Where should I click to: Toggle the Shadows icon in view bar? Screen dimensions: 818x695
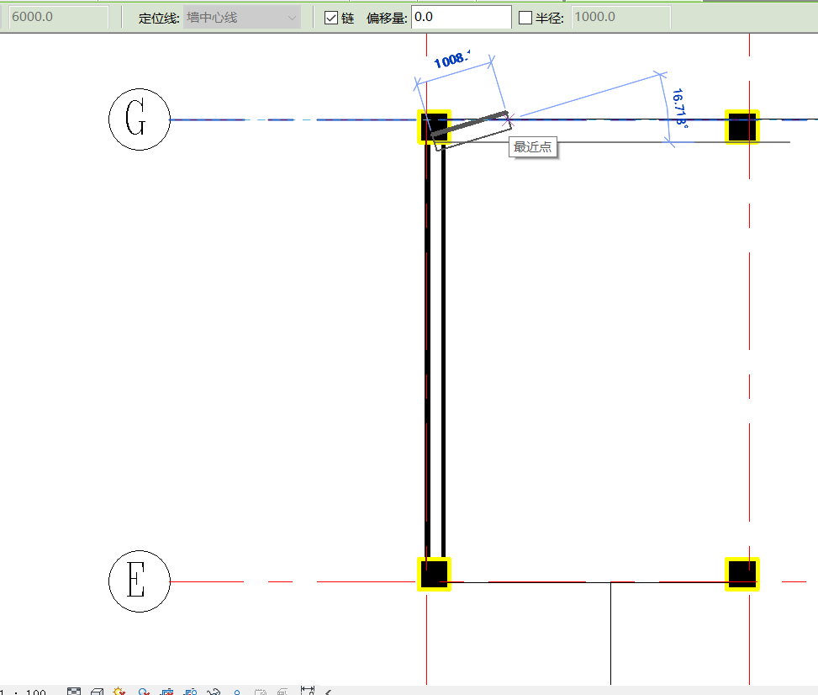click(x=144, y=692)
